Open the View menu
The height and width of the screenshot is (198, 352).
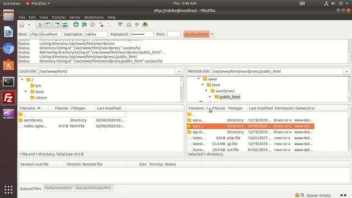pos(43,17)
